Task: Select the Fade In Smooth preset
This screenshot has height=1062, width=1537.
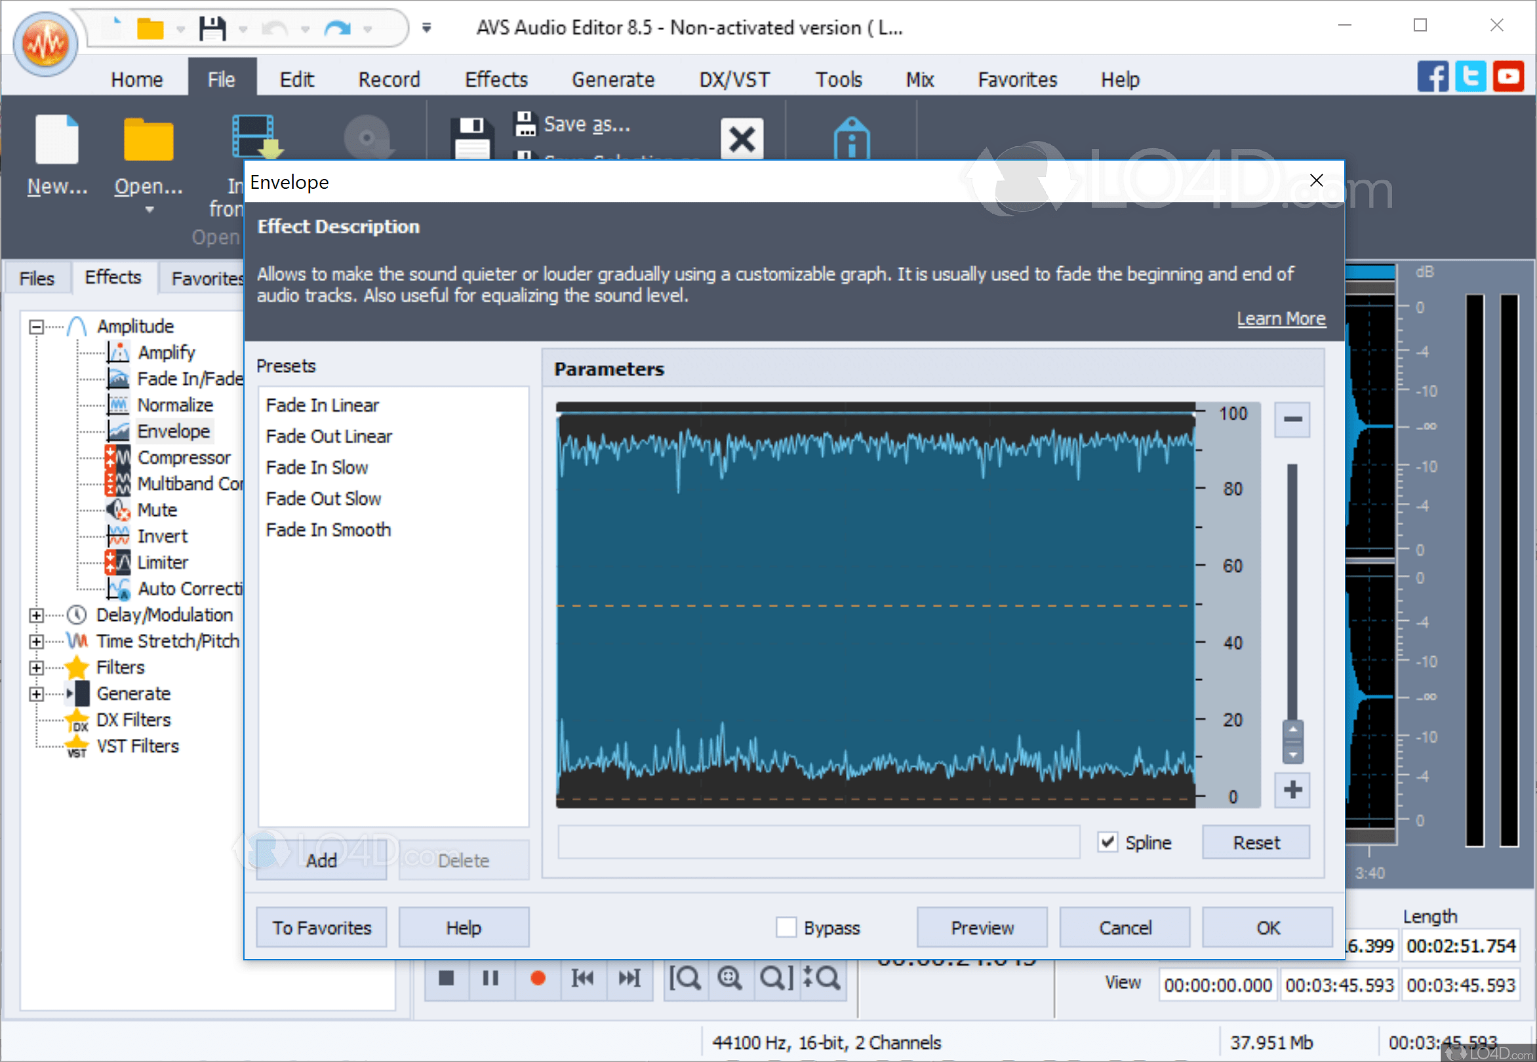Action: (x=327, y=530)
